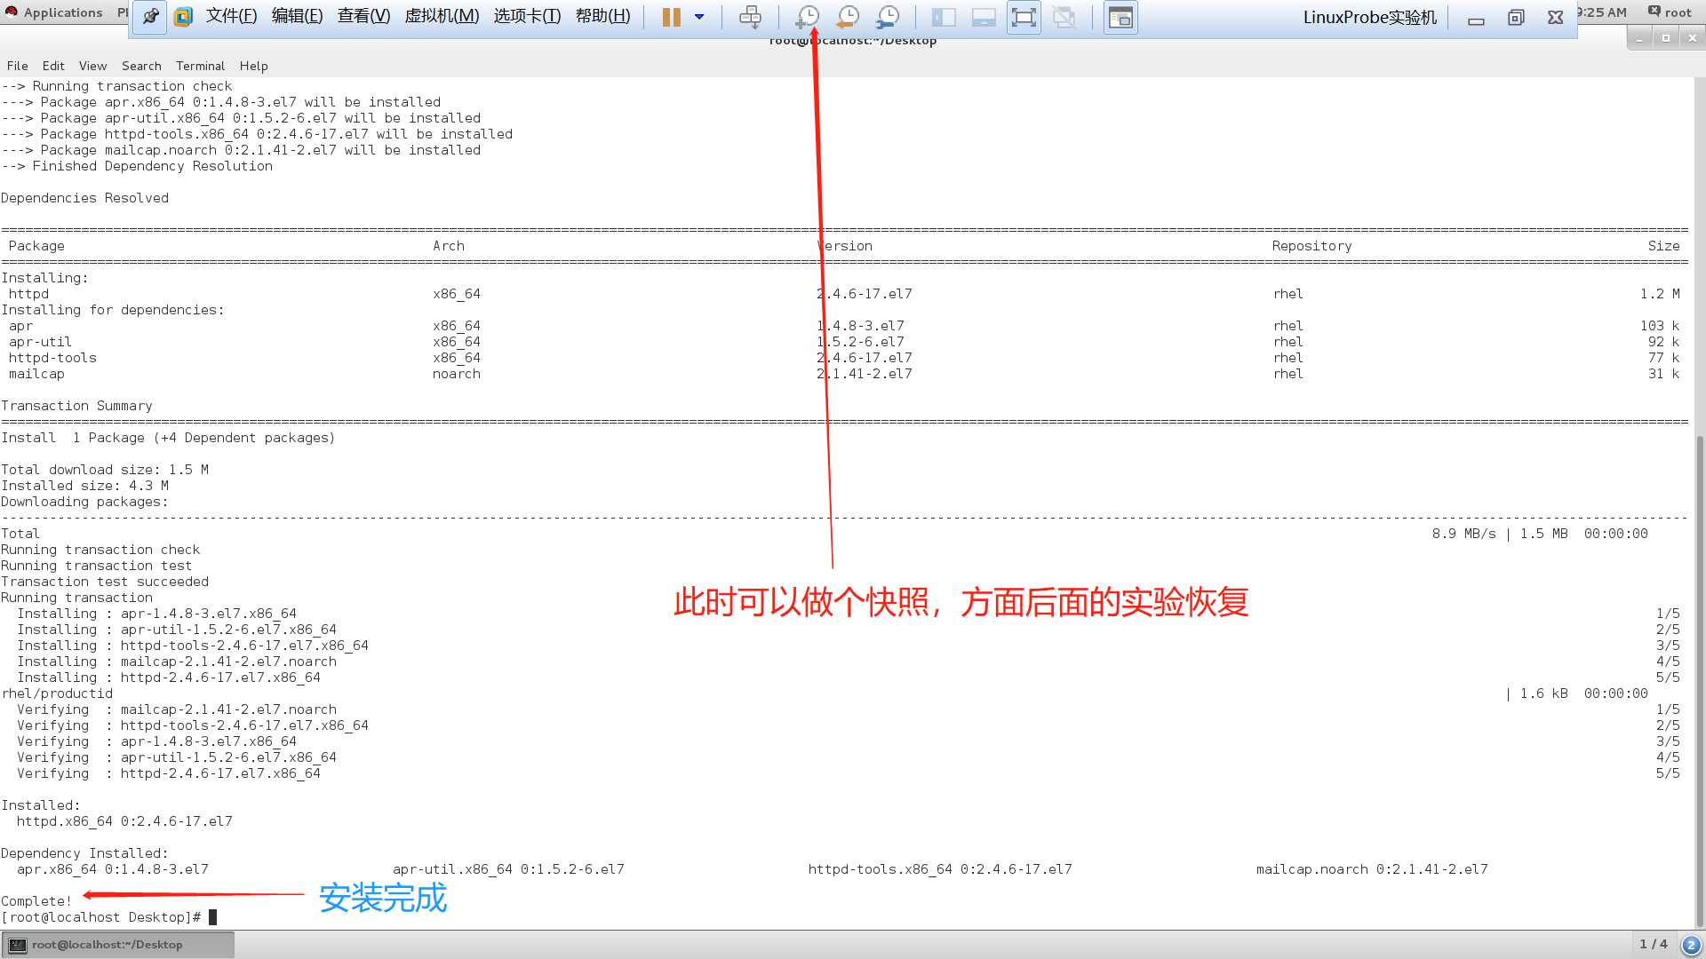The image size is (1706, 959).
Task: Open 文件(E) file menu
Action: click(231, 15)
